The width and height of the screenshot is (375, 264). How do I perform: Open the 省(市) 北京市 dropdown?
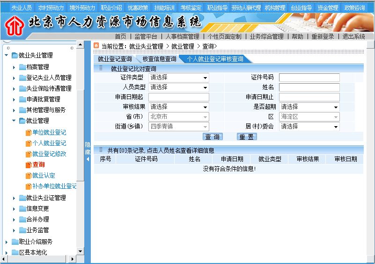point(179,117)
